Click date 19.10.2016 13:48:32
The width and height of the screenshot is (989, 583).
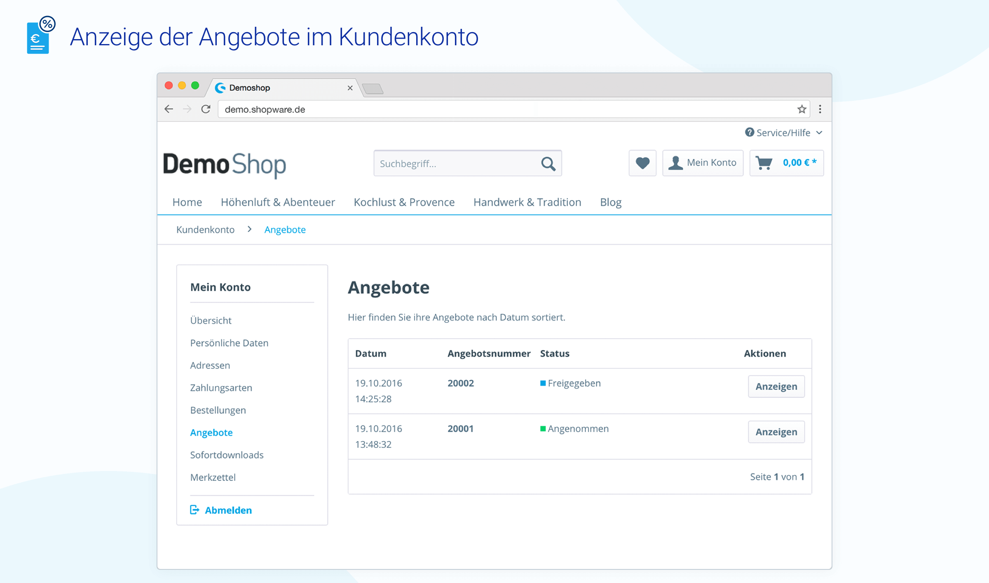[379, 436]
